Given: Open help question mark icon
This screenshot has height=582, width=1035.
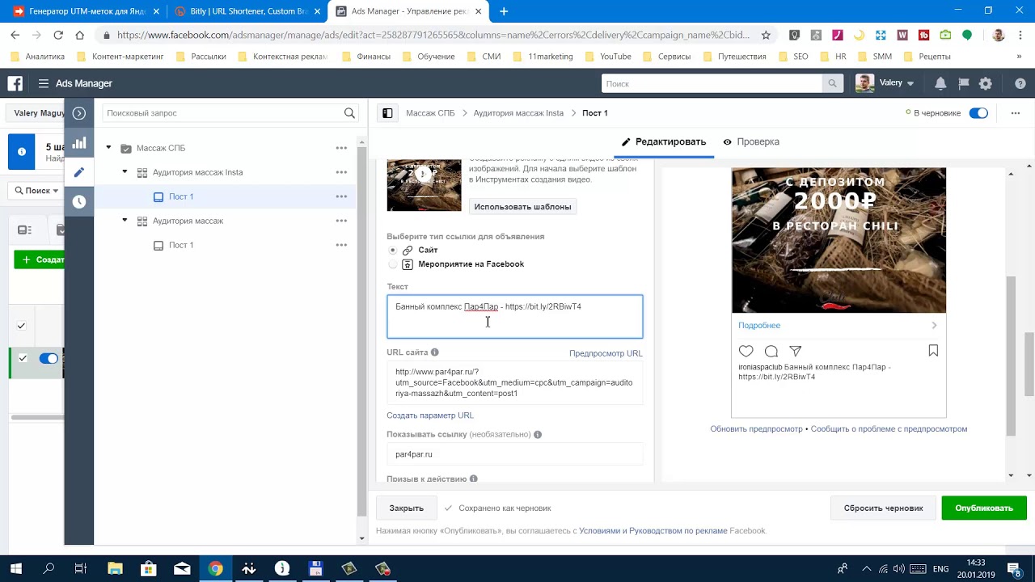Looking at the screenshot, I should tap(1020, 83).
